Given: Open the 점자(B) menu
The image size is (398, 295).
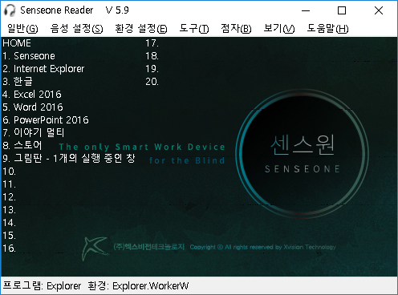Looking at the screenshot, I should [x=236, y=29].
